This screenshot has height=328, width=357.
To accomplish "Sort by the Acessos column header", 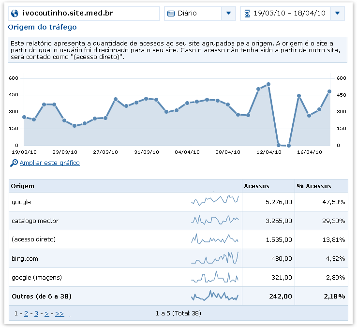I will [257, 186].
